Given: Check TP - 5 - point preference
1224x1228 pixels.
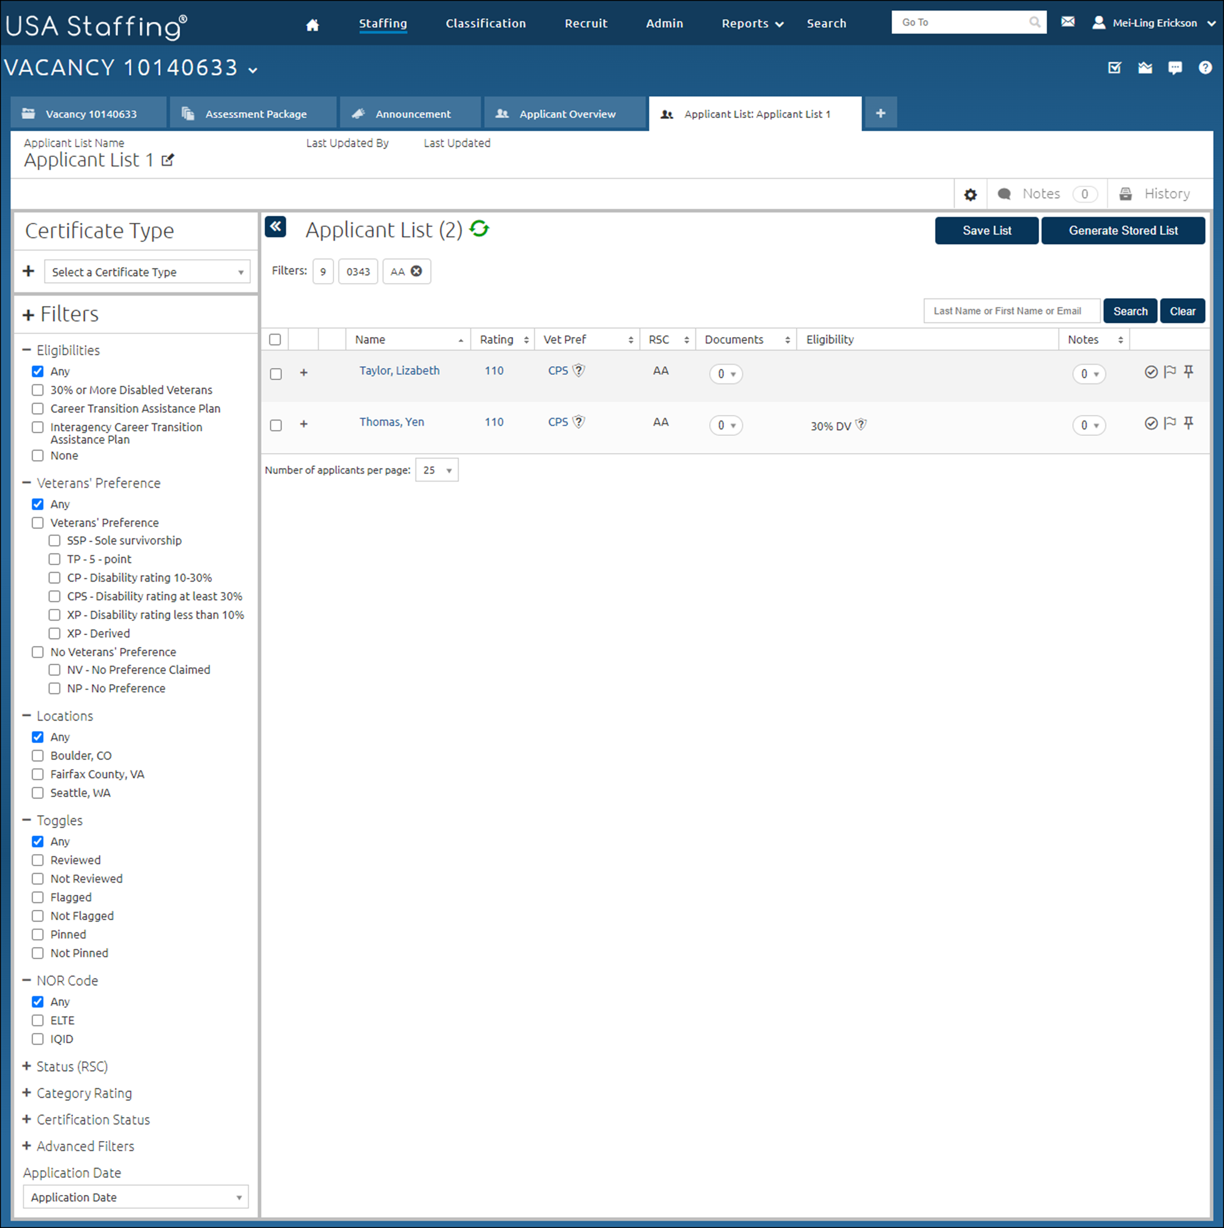Looking at the screenshot, I should pos(54,559).
